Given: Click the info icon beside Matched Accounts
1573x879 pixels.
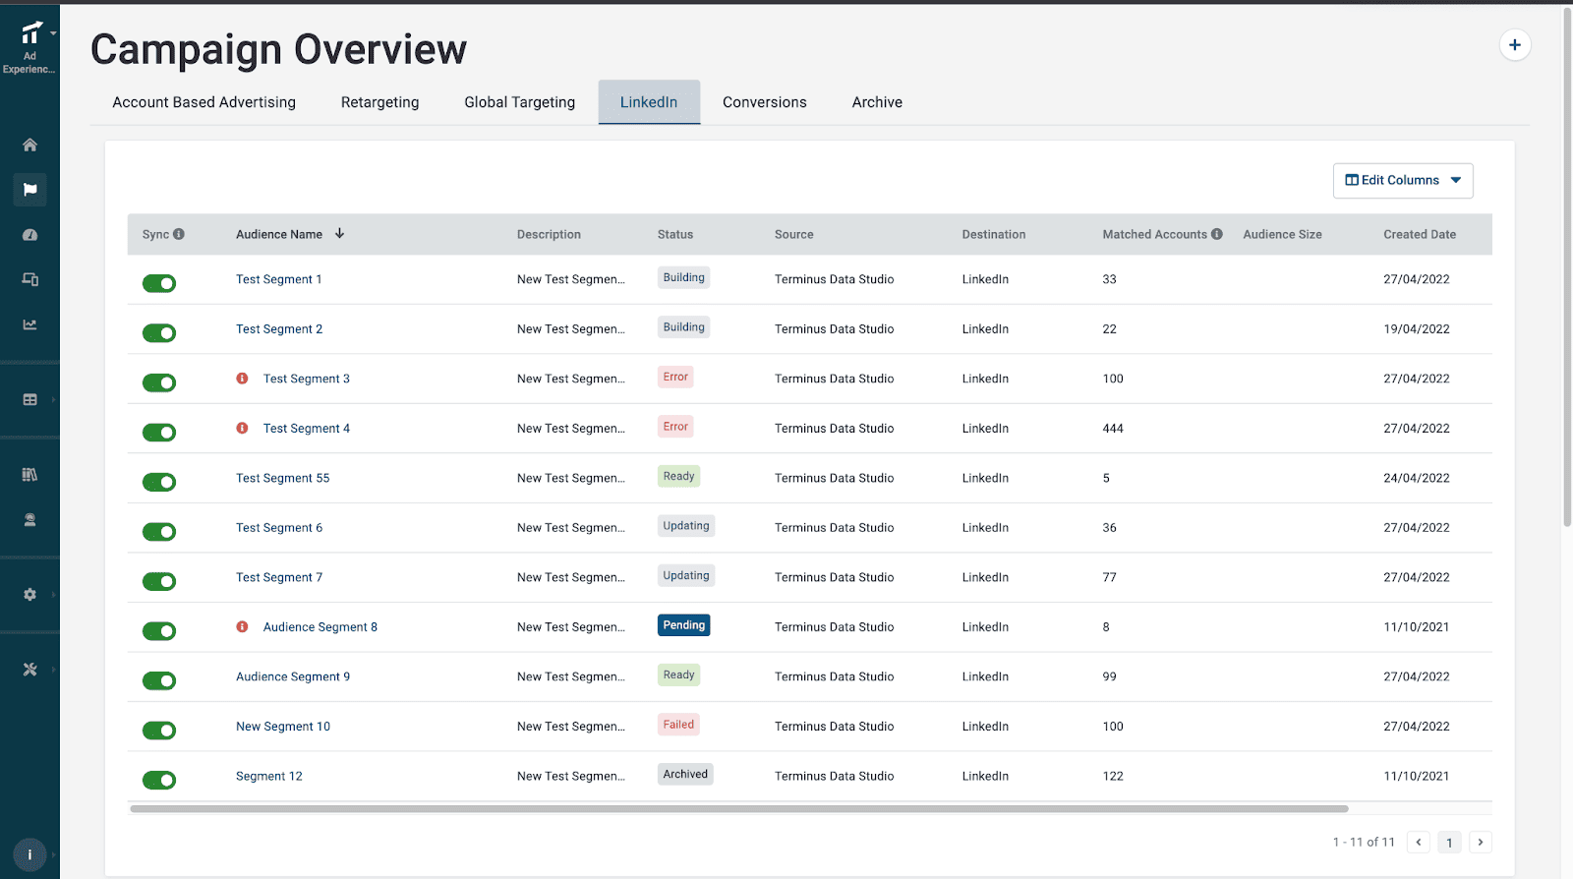Looking at the screenshot, I should click(1217, 234).
